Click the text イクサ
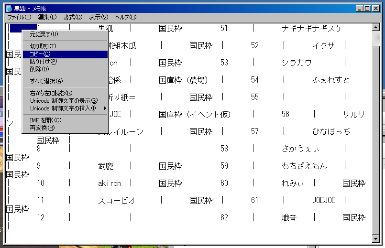Viewport: 385px width, 248px height. point(323,45)
